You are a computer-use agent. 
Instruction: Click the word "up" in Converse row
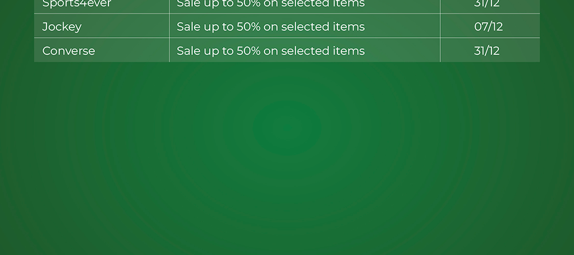[211, 52]
